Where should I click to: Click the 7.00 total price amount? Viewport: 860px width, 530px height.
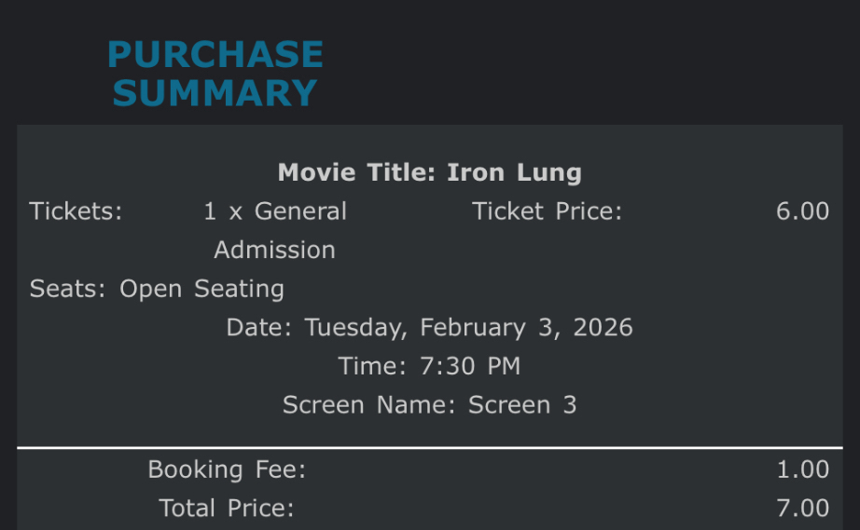pyautogui.click(x=802, y=509)
